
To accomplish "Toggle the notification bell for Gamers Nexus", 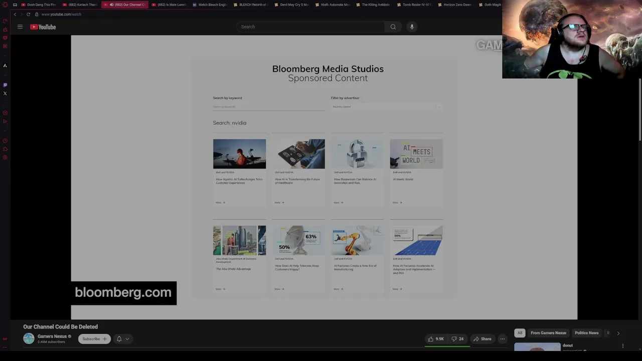I will pyautogui.click(x=119, y=339).
